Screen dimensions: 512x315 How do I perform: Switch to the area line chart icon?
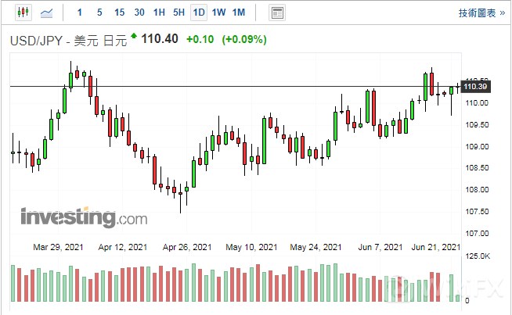pyautogui.click(x=48, y=13)
